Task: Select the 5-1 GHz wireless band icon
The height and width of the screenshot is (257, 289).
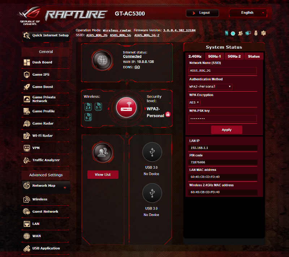Action: tap(98, 107)
